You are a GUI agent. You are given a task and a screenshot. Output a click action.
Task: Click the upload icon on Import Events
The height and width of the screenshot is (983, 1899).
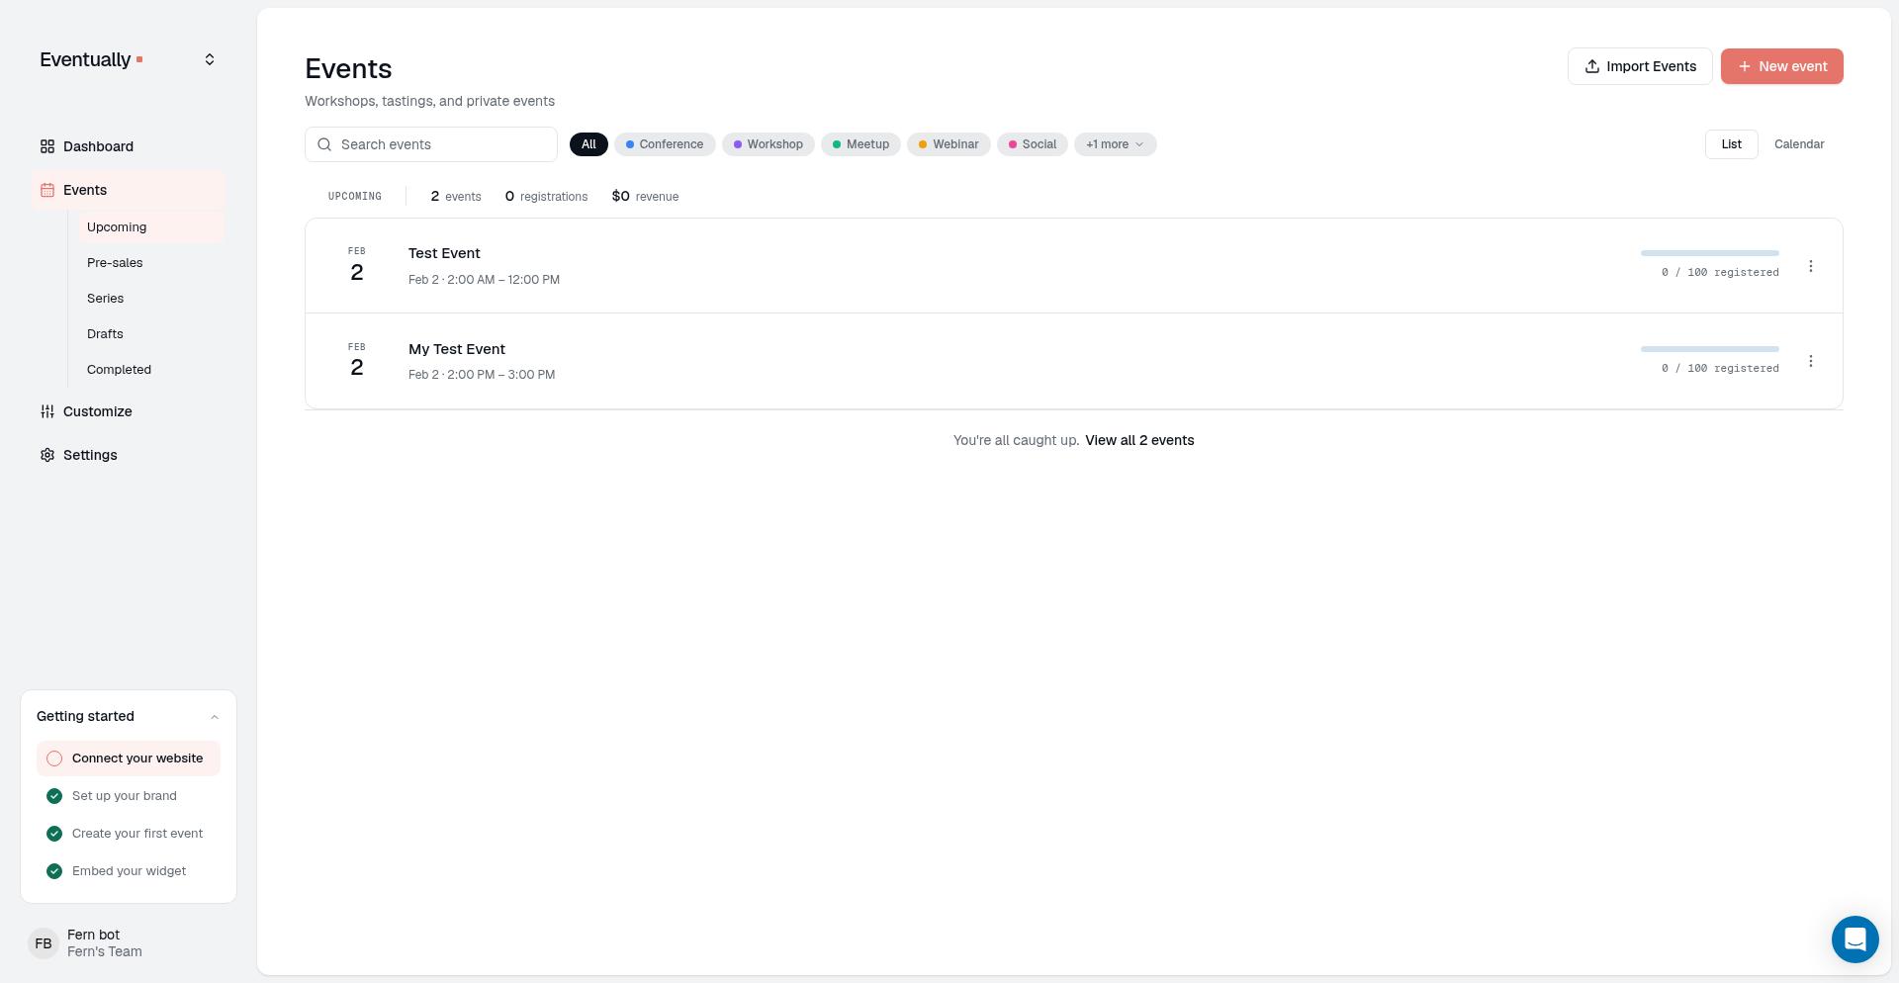[1592, 66]
